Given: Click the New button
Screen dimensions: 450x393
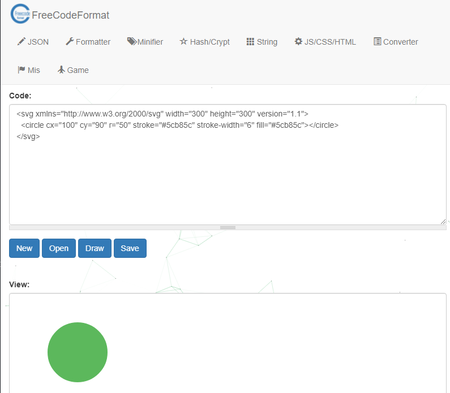Looking at the screenshot, I should coord(24,248).
